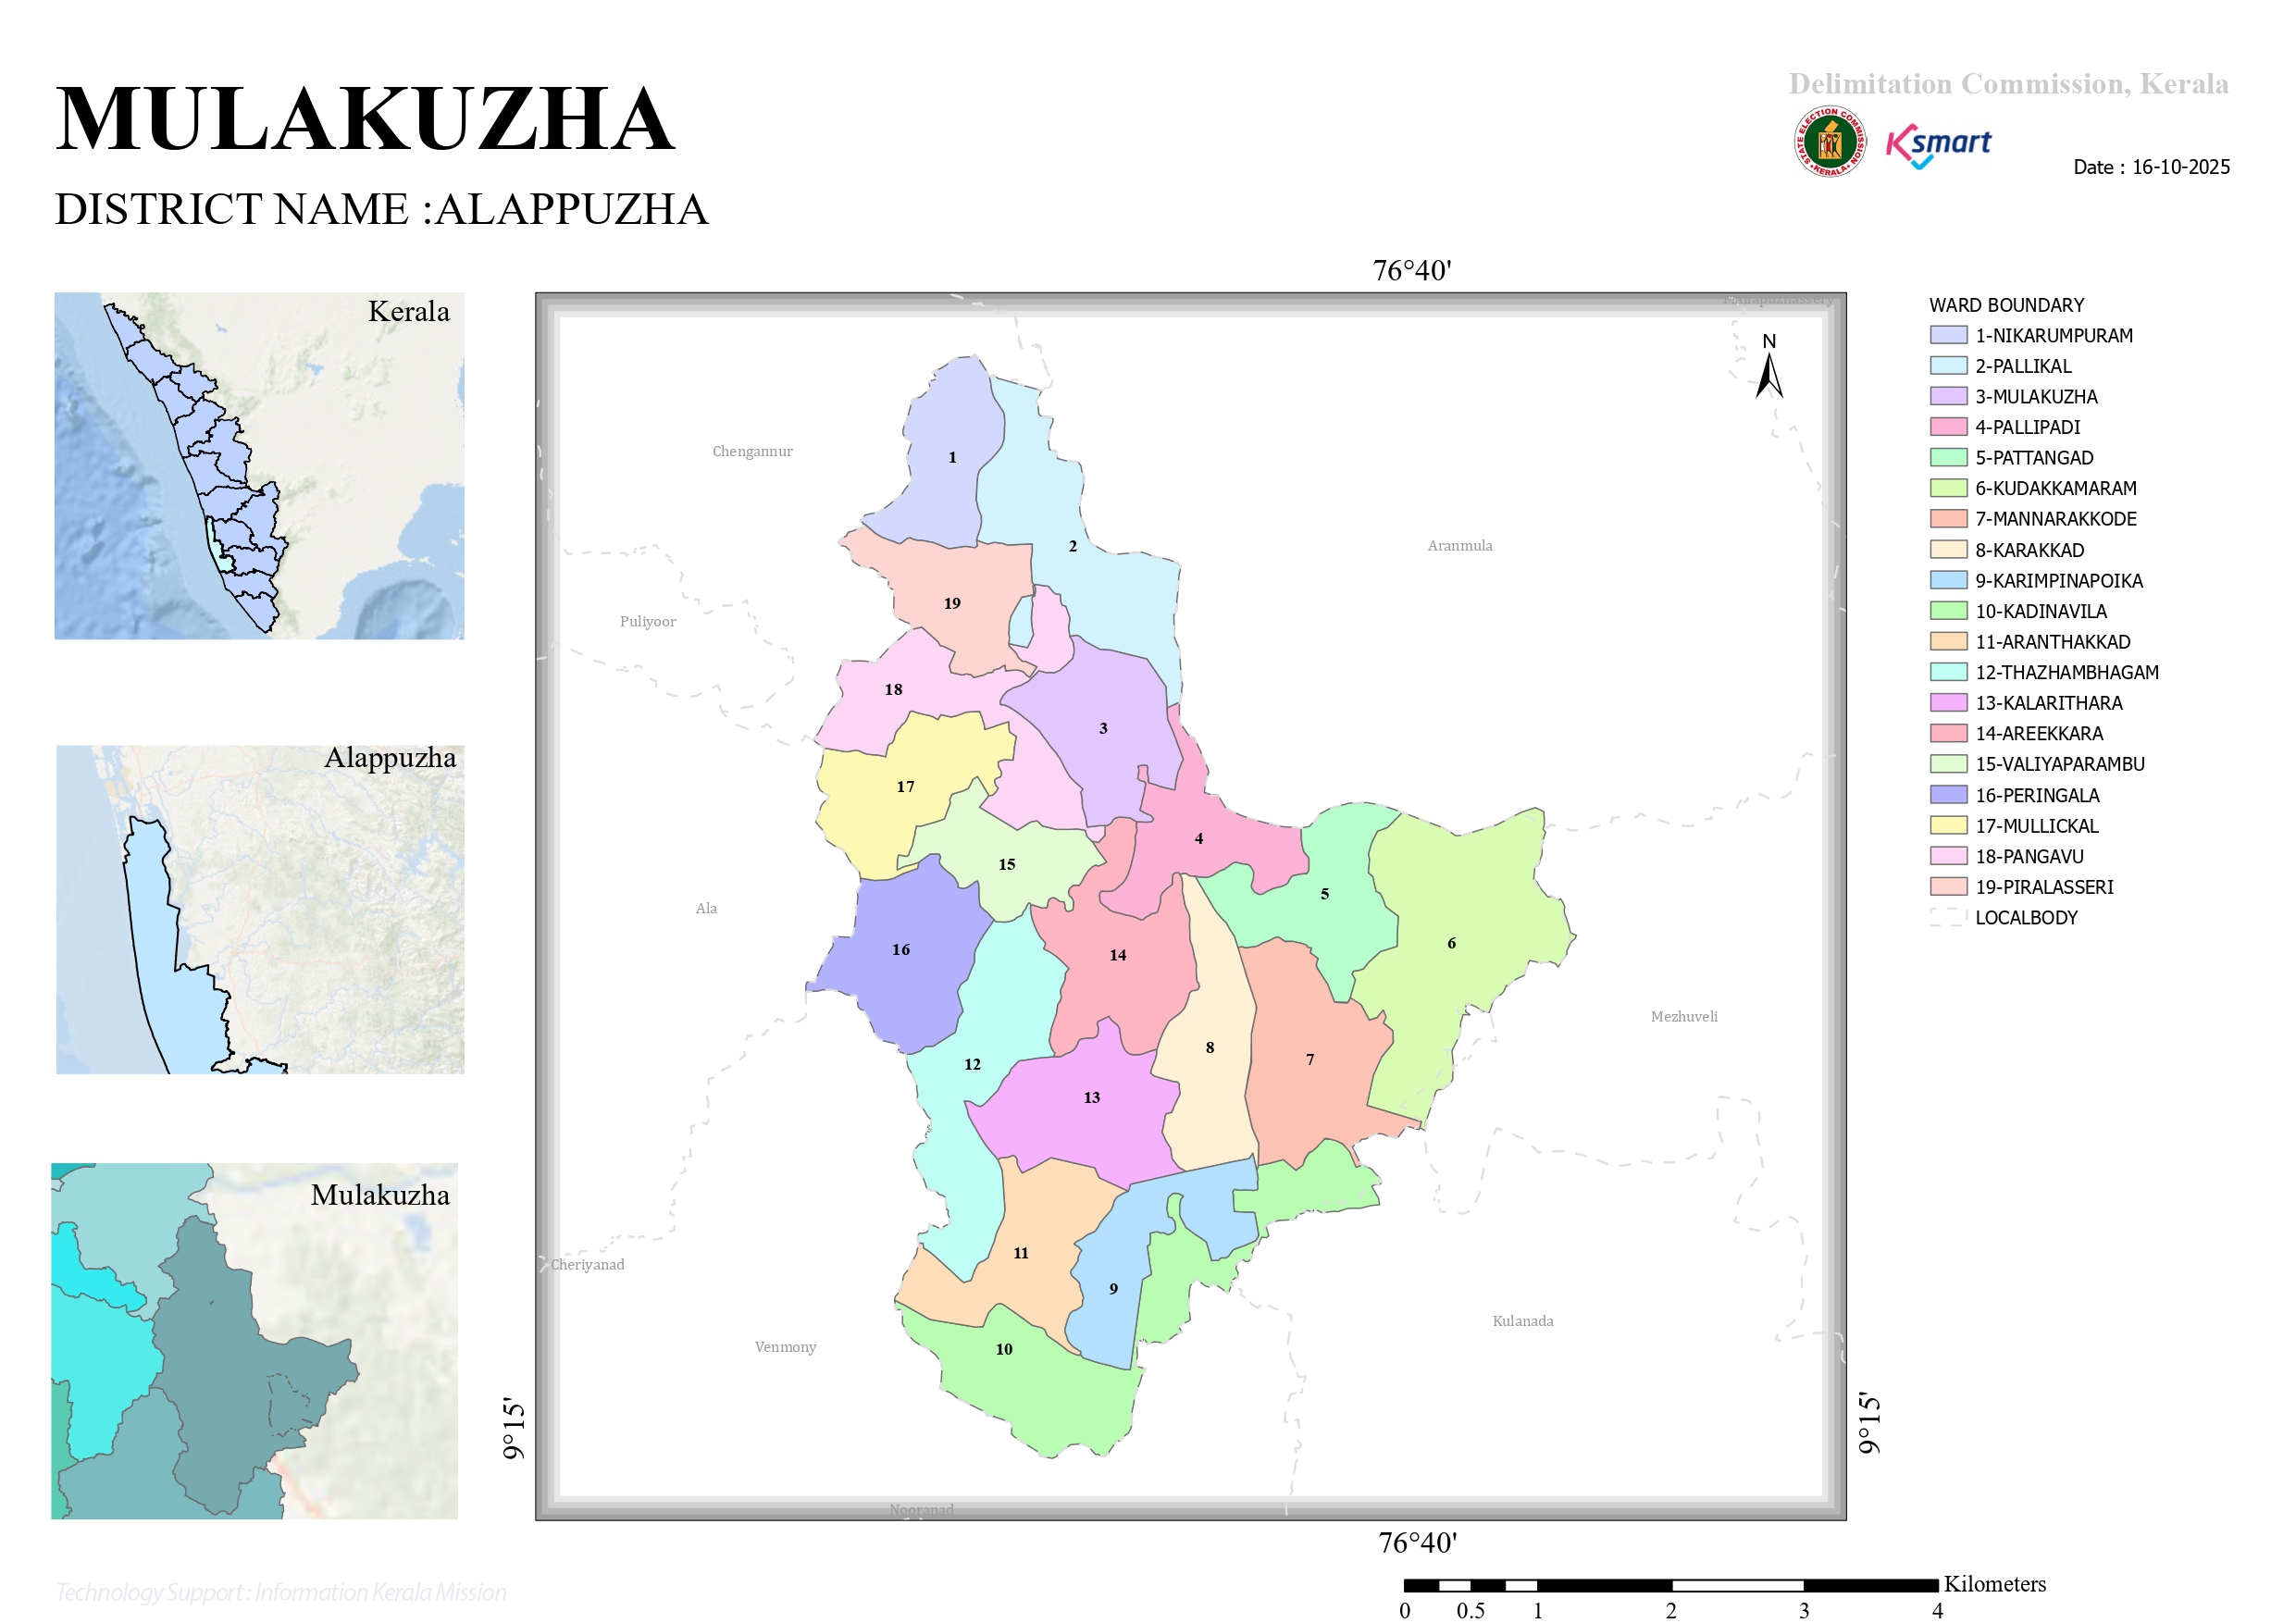Click the top 76°40' longitude label

pos(1411,270)
